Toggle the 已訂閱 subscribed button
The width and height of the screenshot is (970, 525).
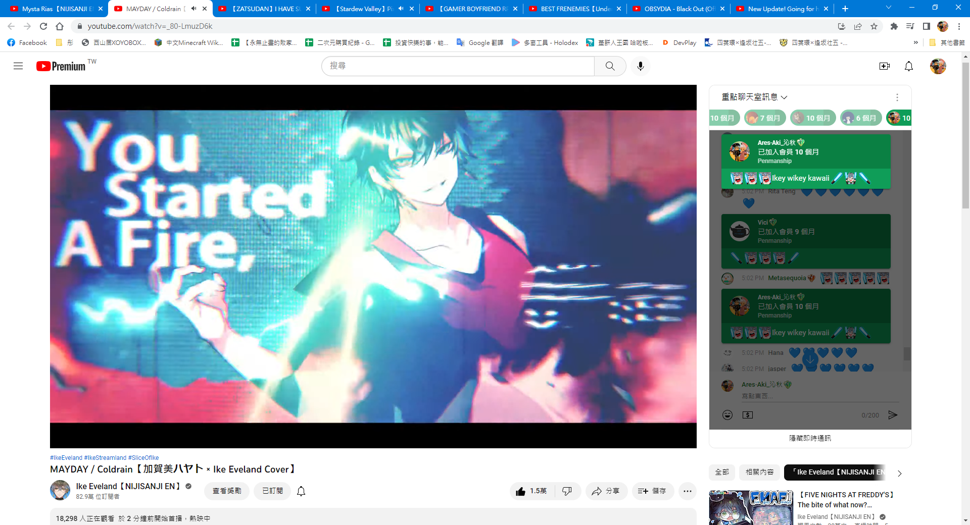[273, 491]
